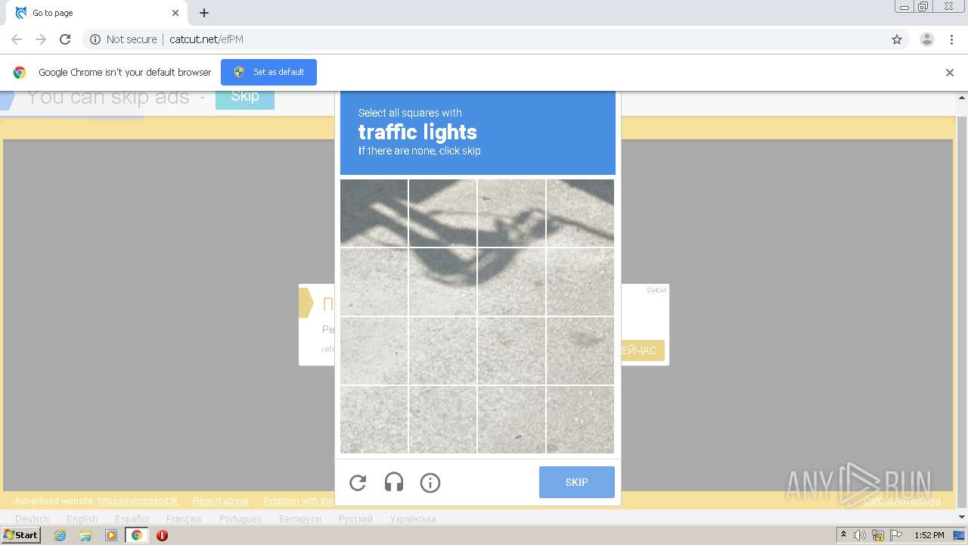Reload the page with the Chrome refresh icon
This screenshot has width=968, height=545.
[x=65, y=39]
